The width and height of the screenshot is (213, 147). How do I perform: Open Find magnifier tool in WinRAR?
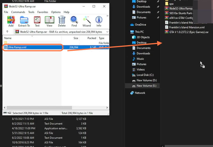(x=74, y=21)
